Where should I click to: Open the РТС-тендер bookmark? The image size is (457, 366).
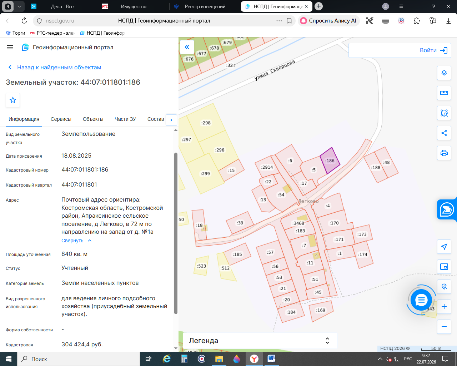[x=52, y=33]
